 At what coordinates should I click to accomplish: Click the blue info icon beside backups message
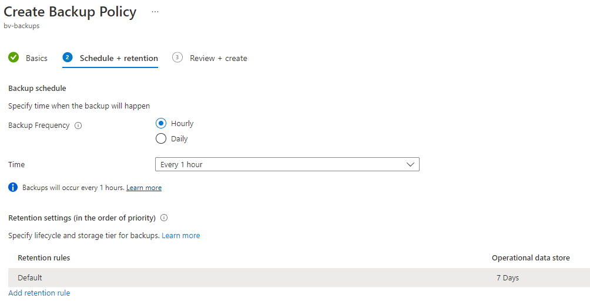(x=13, y=188)
